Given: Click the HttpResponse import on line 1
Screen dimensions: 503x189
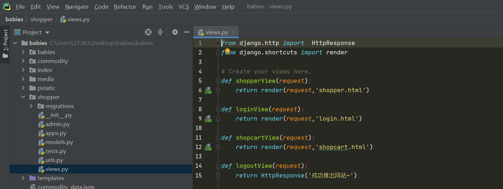Looking at the screenshot, I should (x=333, y=43).
